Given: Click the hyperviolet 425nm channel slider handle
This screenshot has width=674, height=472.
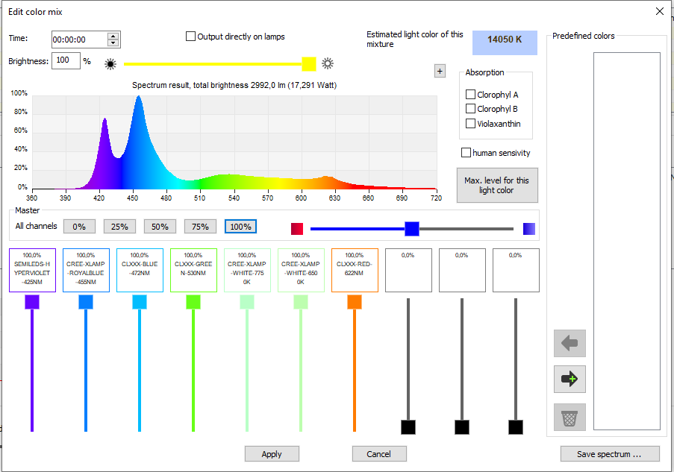Looking at the screenshot, I should coord(32,302).
